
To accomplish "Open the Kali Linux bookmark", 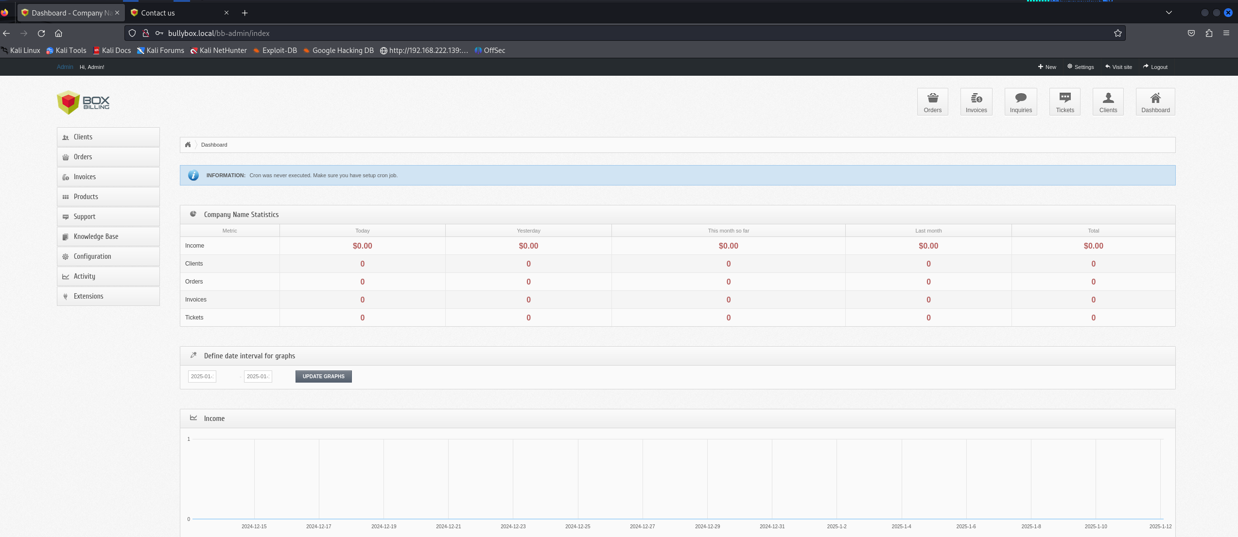I will [20, 50].
